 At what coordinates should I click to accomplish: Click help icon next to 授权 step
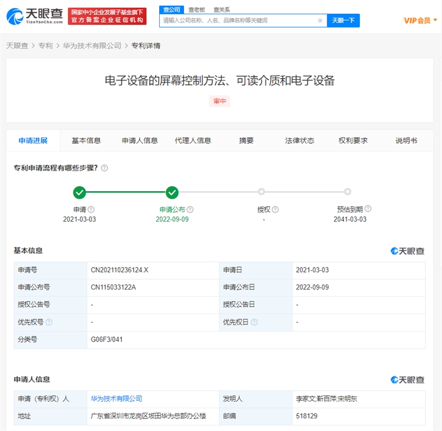pos(275,209)
